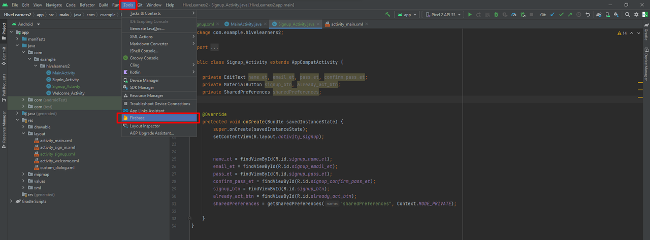Open Device Manager from the top toolbar
This screenshot has height=240, width=650.
pyautogui.click(x=607, y=15)
